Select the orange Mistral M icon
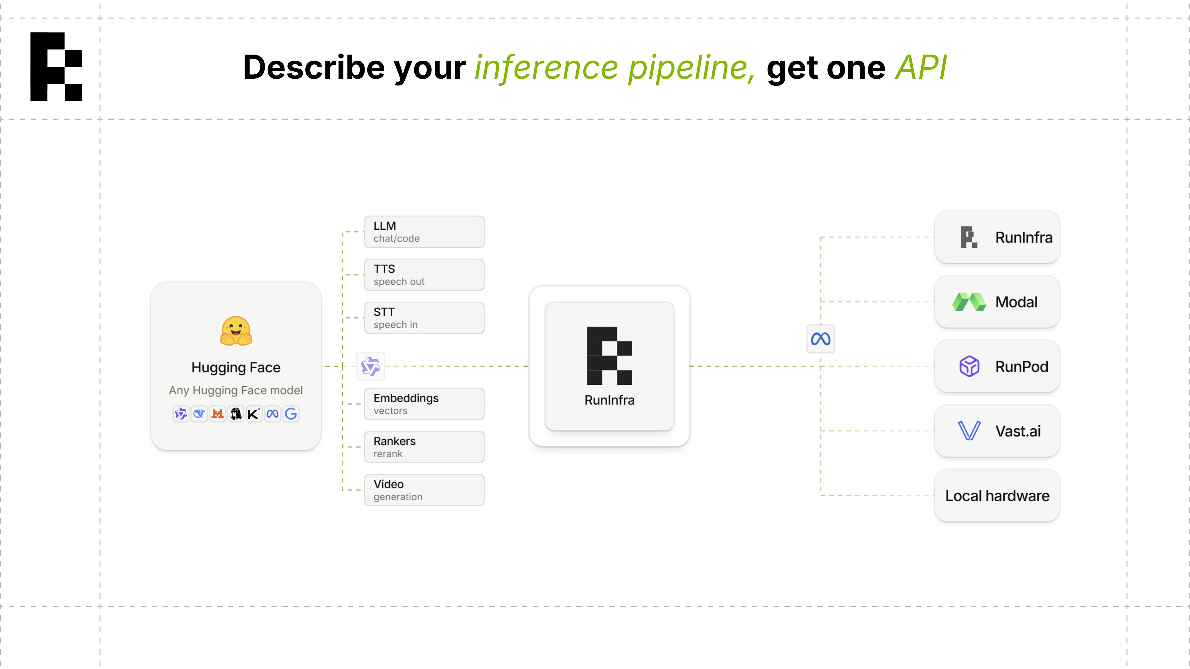Viewport: 1190px width, 669px height. (x=218, y=414)
